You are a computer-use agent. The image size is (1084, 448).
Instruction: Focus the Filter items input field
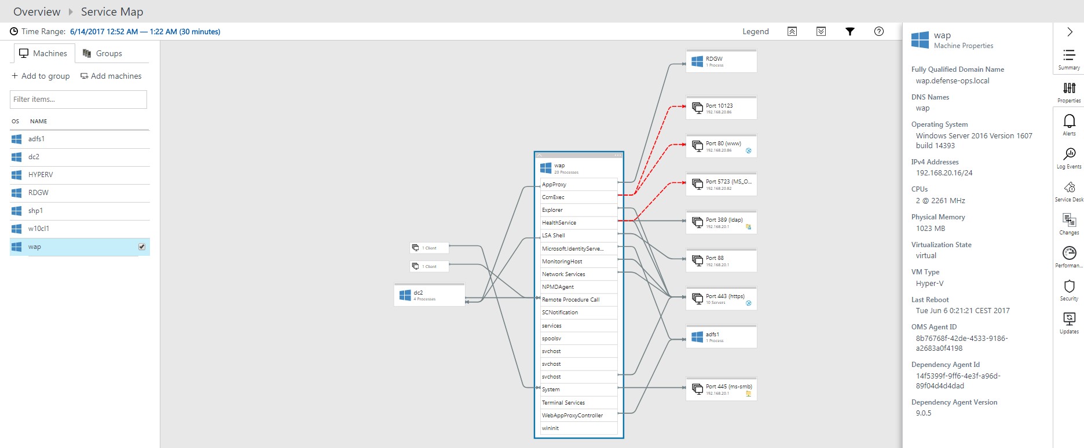tap(78, 99)
